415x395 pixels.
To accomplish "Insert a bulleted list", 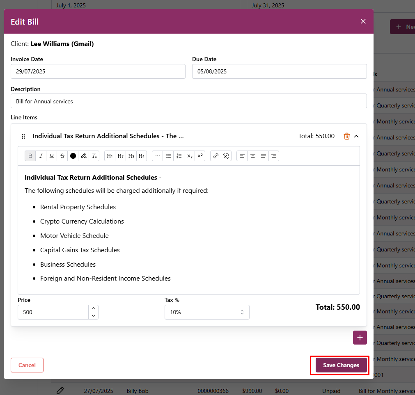I will point(168,156).
